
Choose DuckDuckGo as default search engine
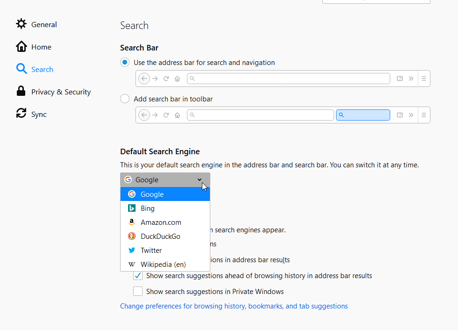coord(165,236)
